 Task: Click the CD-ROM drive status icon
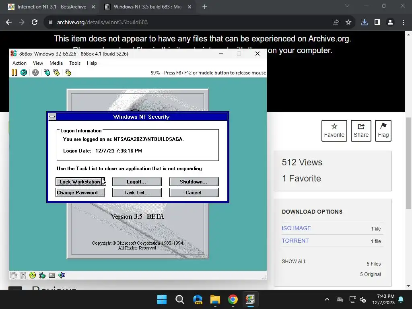point(33,275)
